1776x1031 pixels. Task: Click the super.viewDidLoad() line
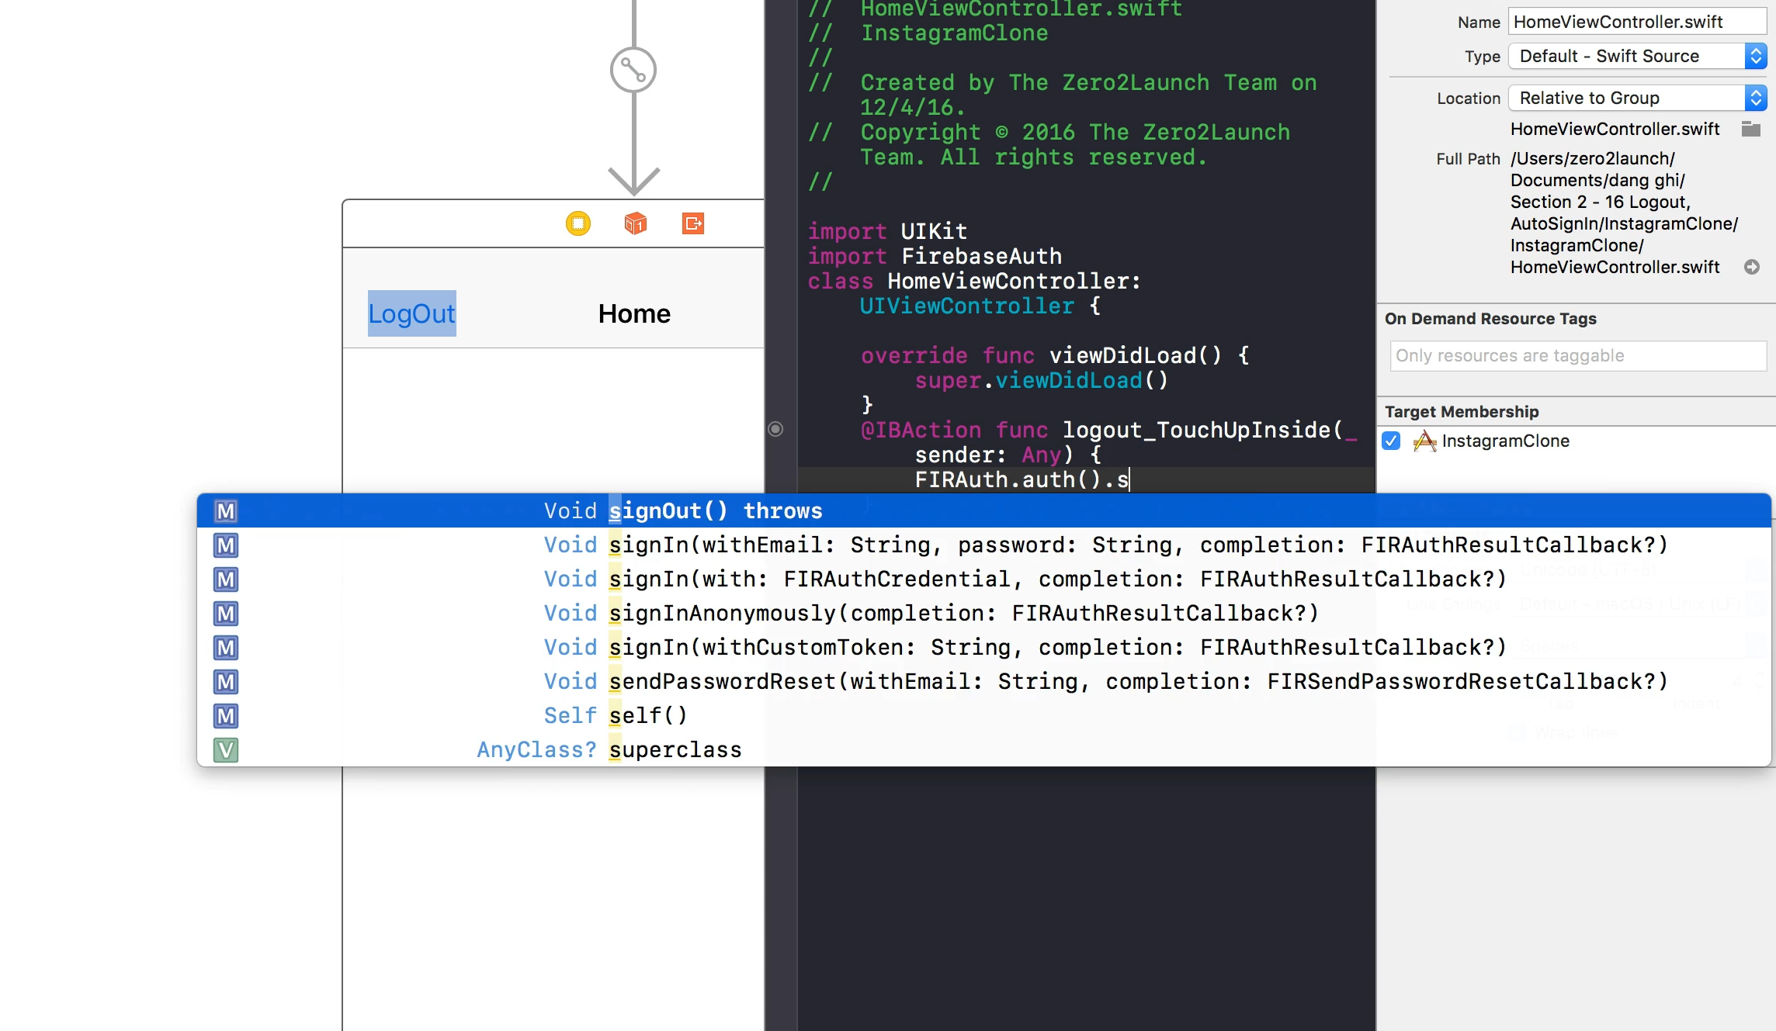coord(1042,380)
